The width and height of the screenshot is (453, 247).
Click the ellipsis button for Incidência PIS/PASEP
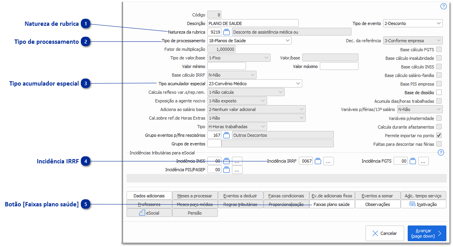(237, 170)
